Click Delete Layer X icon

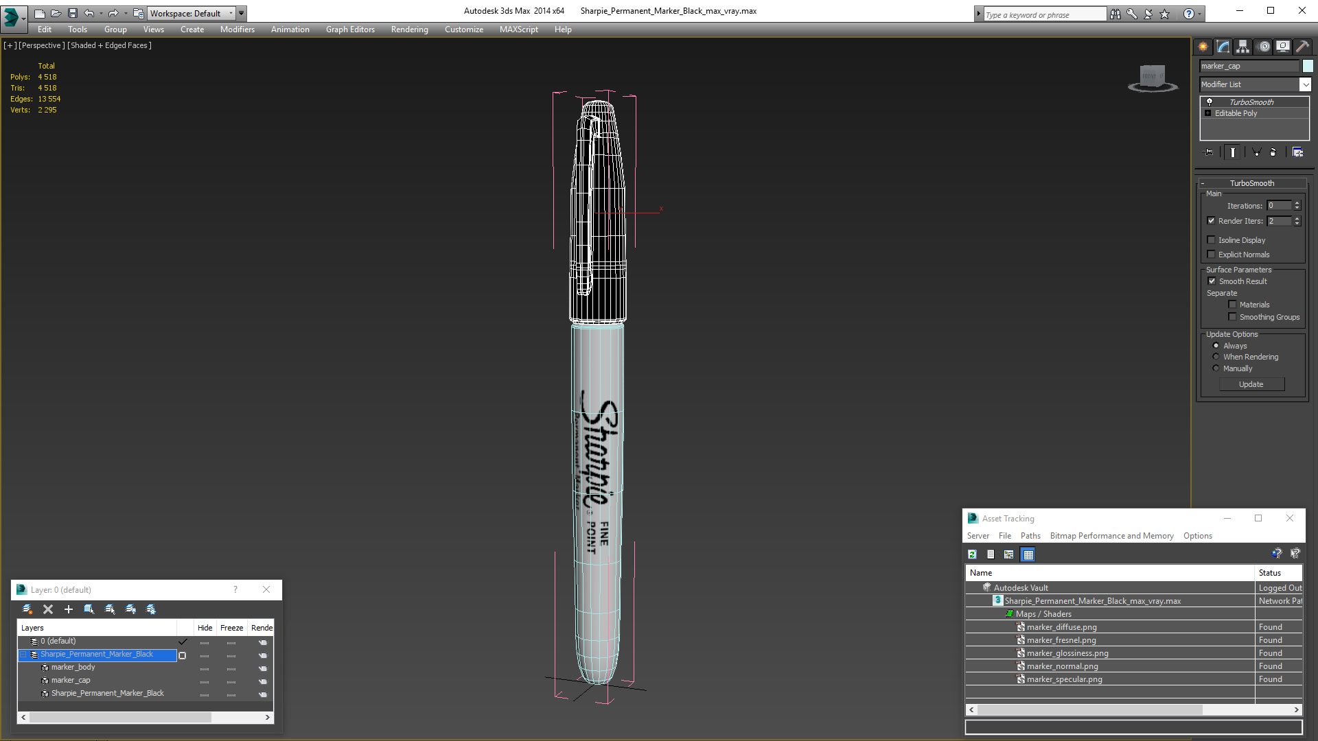pos(48,609)
